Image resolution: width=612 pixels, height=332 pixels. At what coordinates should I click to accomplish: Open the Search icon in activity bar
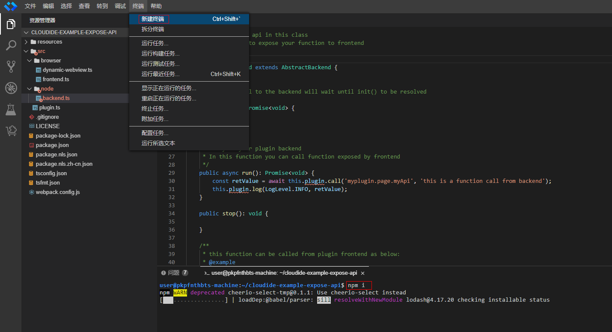pos(11,45)
